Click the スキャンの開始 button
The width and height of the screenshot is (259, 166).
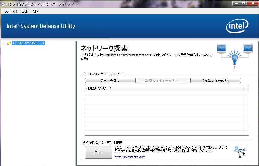point(110,81)
